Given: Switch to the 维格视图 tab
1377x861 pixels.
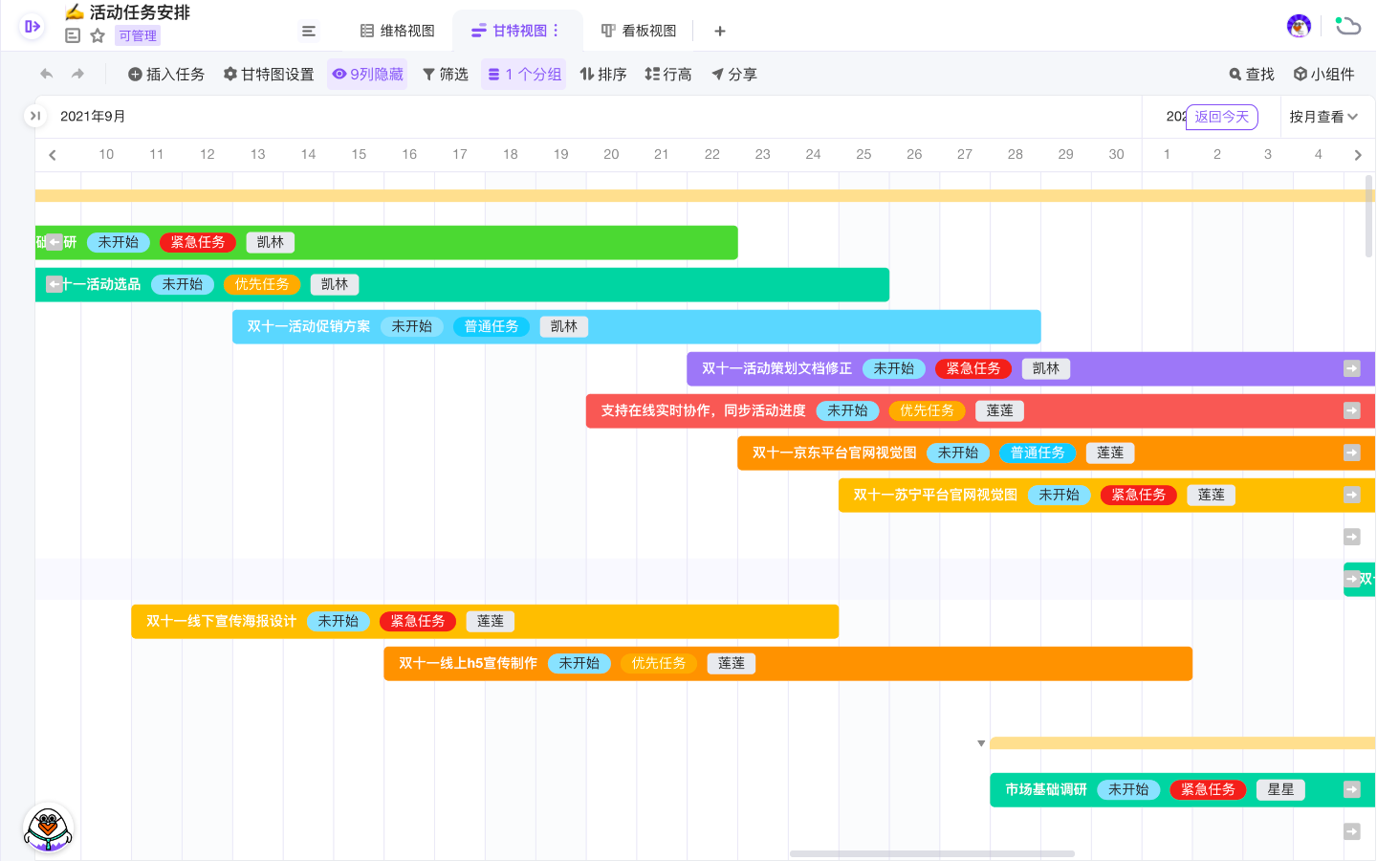Looking at the screenshot, I should pyautogui.click(x=397, y=31).
